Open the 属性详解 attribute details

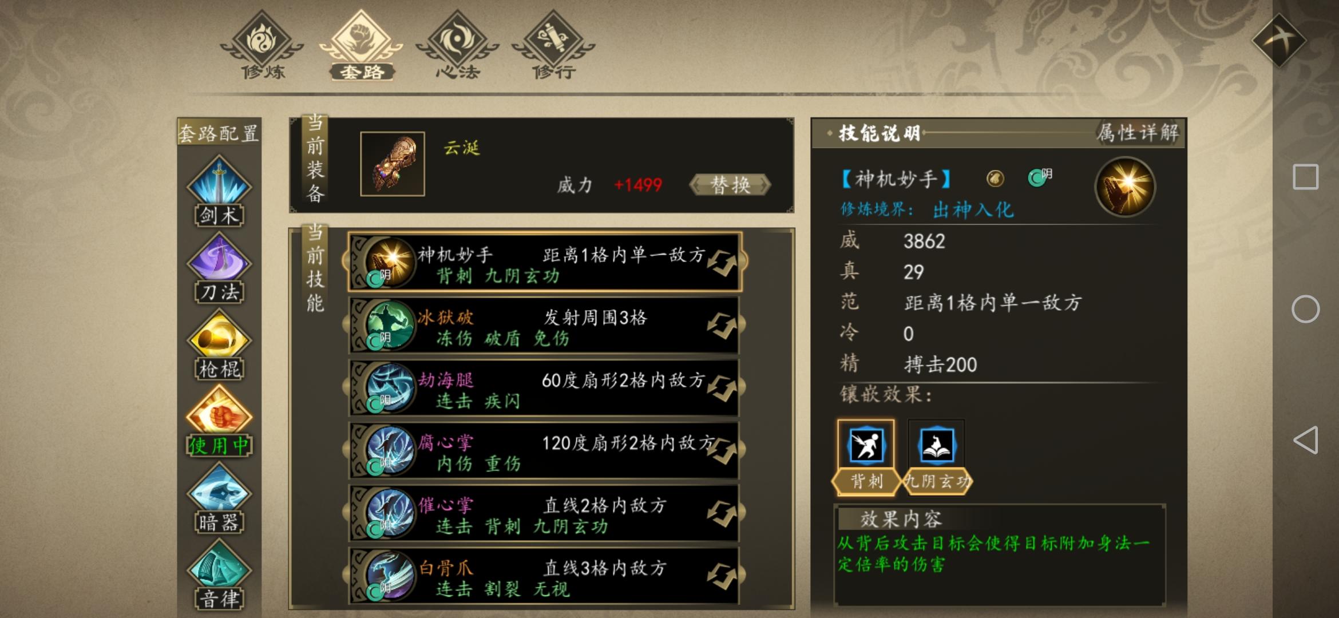coord(1138,133)
